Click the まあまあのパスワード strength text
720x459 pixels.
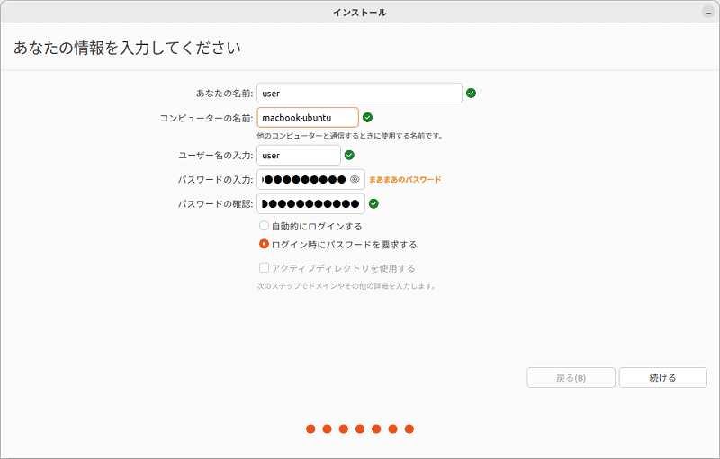[x=405, y=179]
